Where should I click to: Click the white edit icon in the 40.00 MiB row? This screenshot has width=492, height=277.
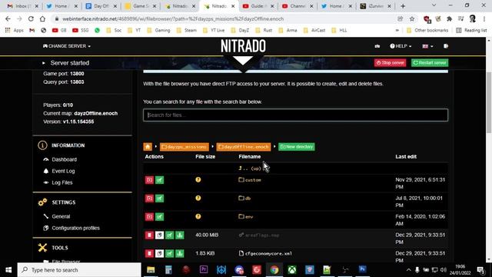pyautogui.click(x=159, y=235)
